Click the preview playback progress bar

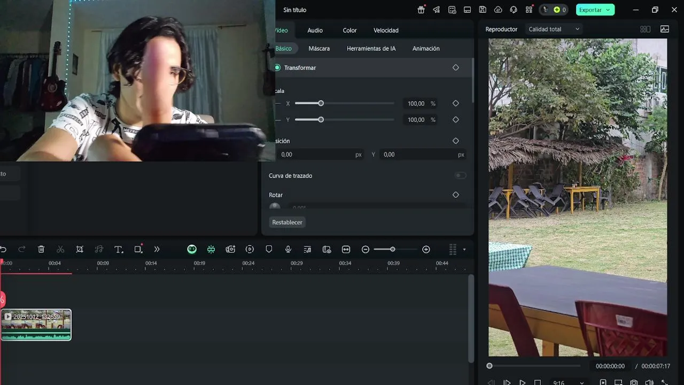[534, 366]
